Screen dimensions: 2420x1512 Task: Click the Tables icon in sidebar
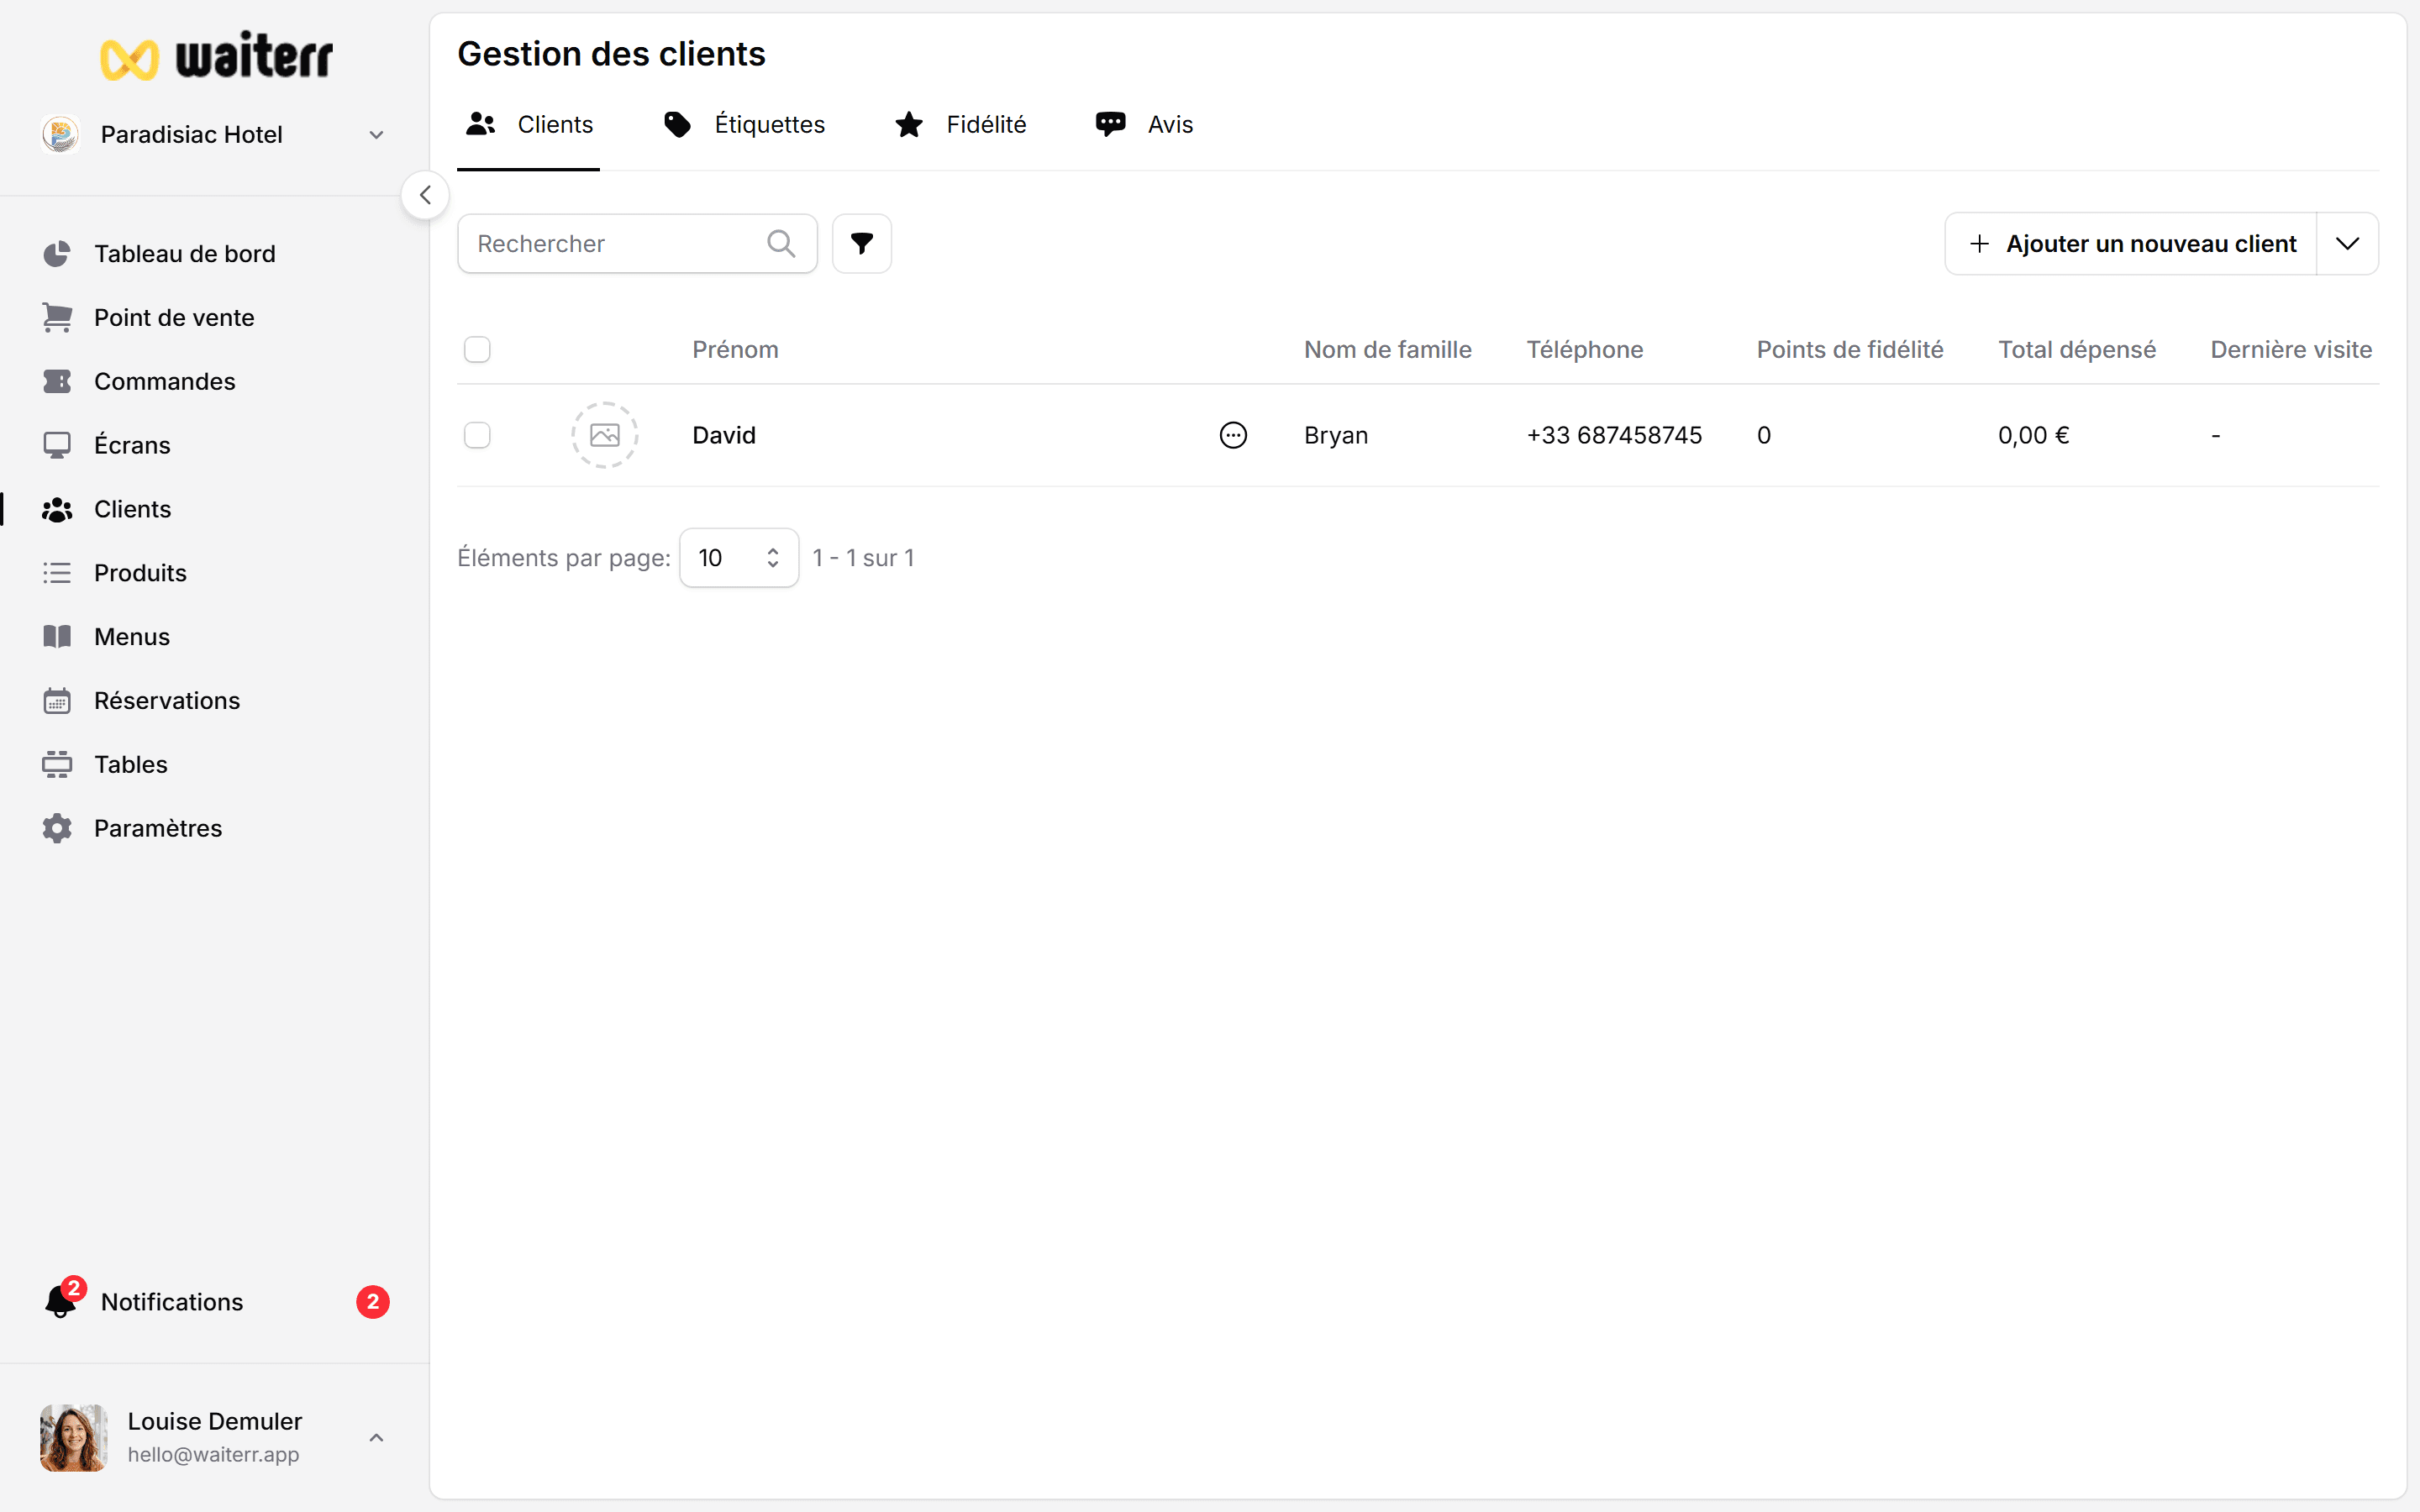pyautogui.click(x=57, y=765)
